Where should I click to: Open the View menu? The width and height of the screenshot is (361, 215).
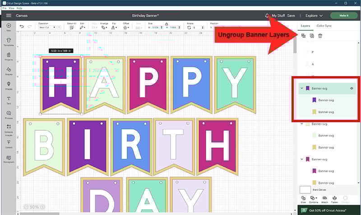pyautogui.click(x=11, y=8)
